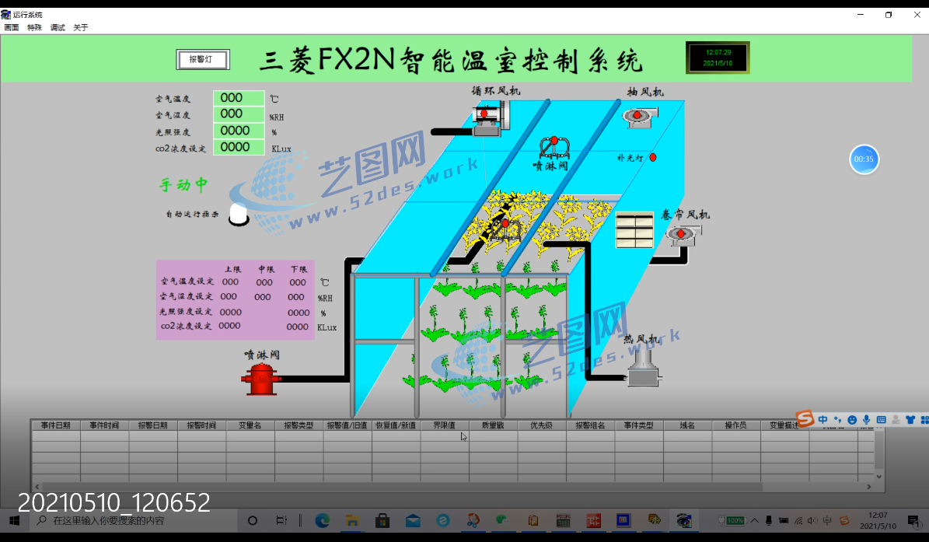
Task: Click the 空气温度 readout field
Action: click(x=239, y=98)
